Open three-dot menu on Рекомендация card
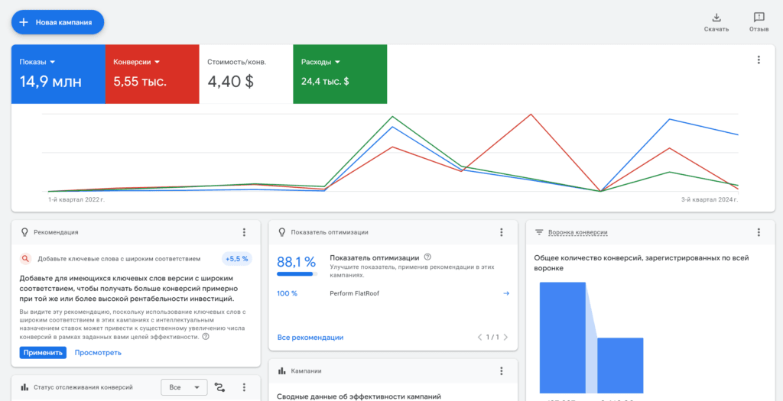 (x=244, y=232)
